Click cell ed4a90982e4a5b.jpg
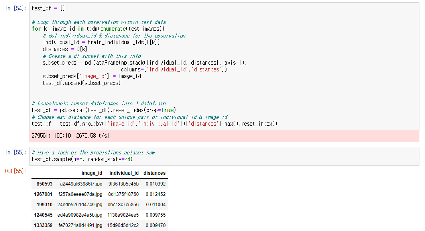The image size is (425, 231). (80, 215)
